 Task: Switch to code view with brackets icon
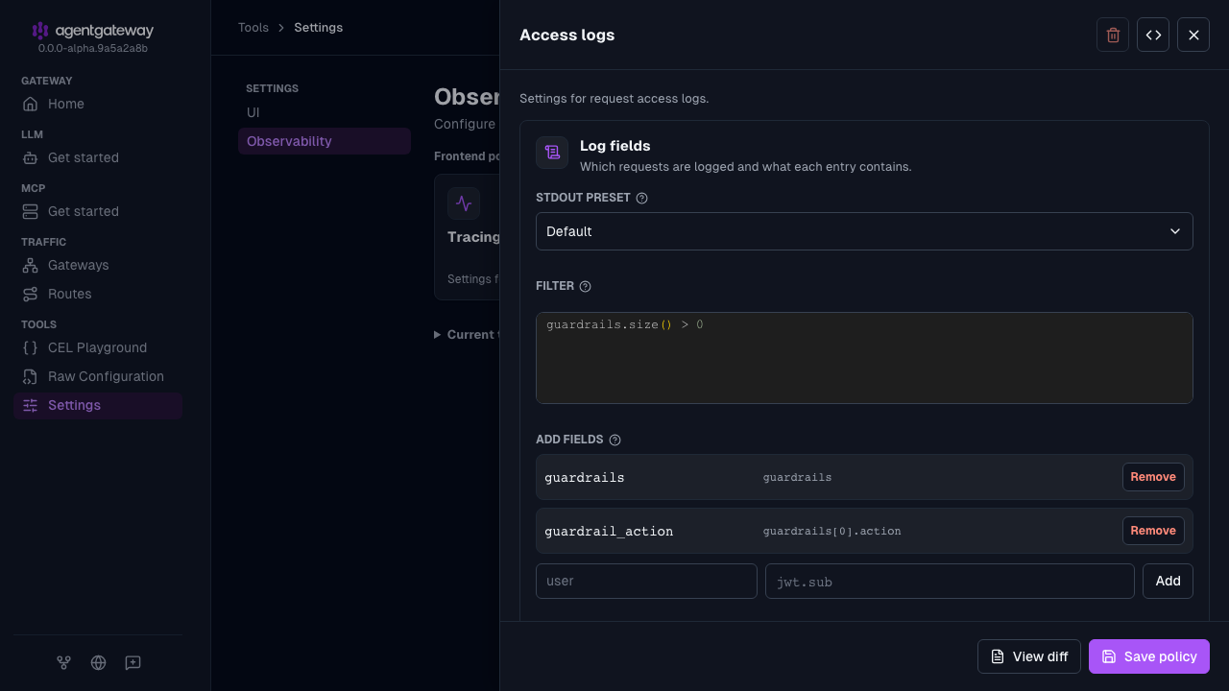coord(1153,35)
